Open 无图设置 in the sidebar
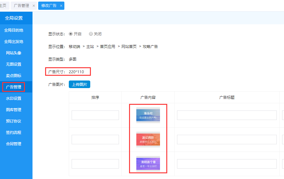Viewport: 284px width, 179px height. click(x=14, y=64)
